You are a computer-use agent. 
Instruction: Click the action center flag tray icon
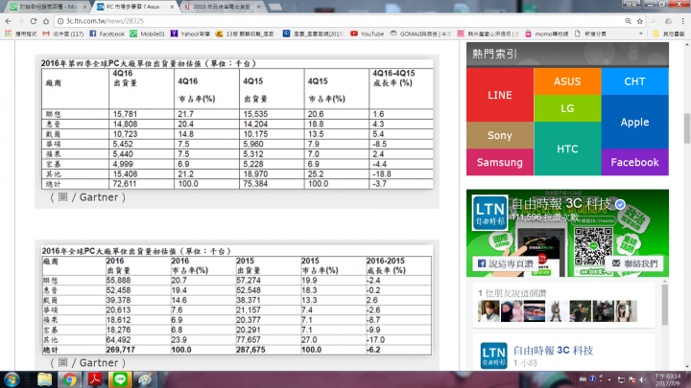(x=631, y=379)
